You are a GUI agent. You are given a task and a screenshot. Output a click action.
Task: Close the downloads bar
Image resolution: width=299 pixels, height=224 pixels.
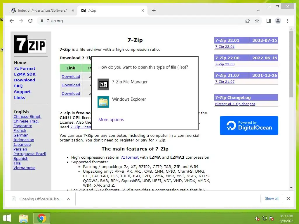click(288, 199)
